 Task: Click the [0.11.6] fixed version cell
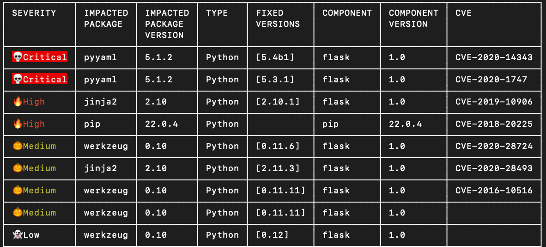click(278, 146)
